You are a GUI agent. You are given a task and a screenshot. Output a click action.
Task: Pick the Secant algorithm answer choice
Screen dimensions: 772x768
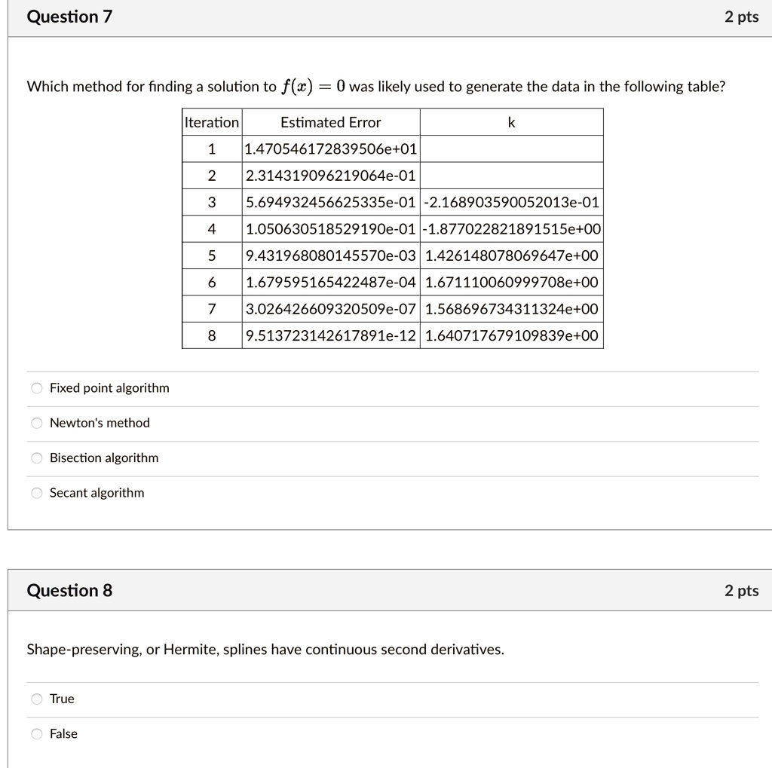tap(36, 493)
